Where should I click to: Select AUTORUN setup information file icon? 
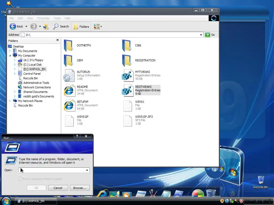[x=69, y=76]
